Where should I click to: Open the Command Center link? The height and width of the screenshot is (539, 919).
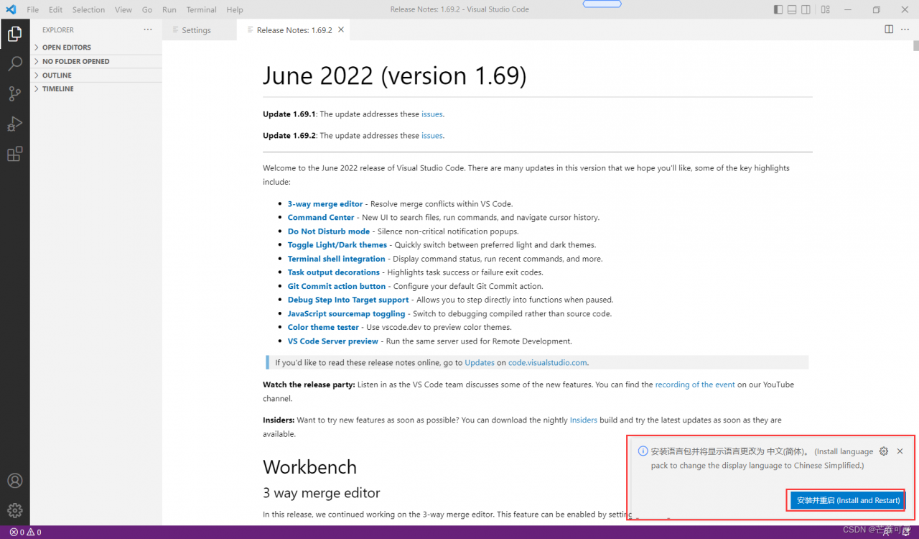pyautogui.click(x=321, y=218)
